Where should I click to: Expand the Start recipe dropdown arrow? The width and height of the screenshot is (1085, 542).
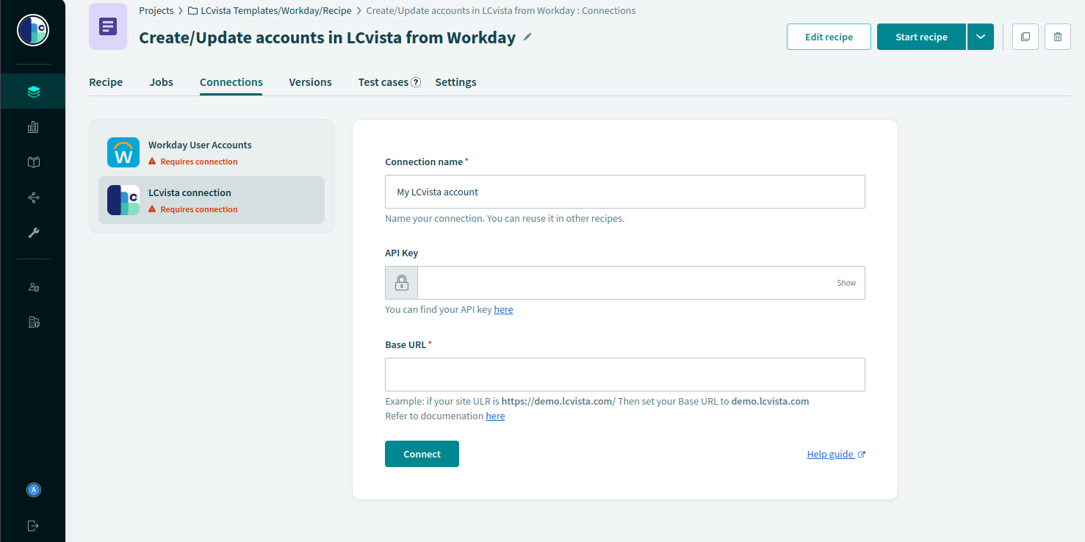coord(980,37)
